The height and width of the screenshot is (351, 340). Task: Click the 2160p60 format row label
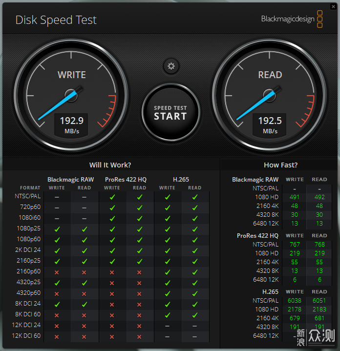click(x=29, y=271)
